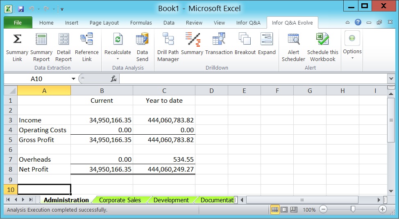Click the Year to date header cell
This screenshot has height=219, width=399.
[x=164, y=100]
